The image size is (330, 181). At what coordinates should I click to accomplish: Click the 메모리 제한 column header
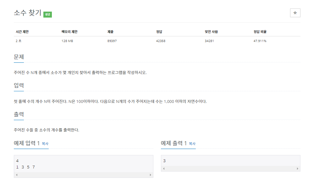pyautogui.click(x=69, y=32)
